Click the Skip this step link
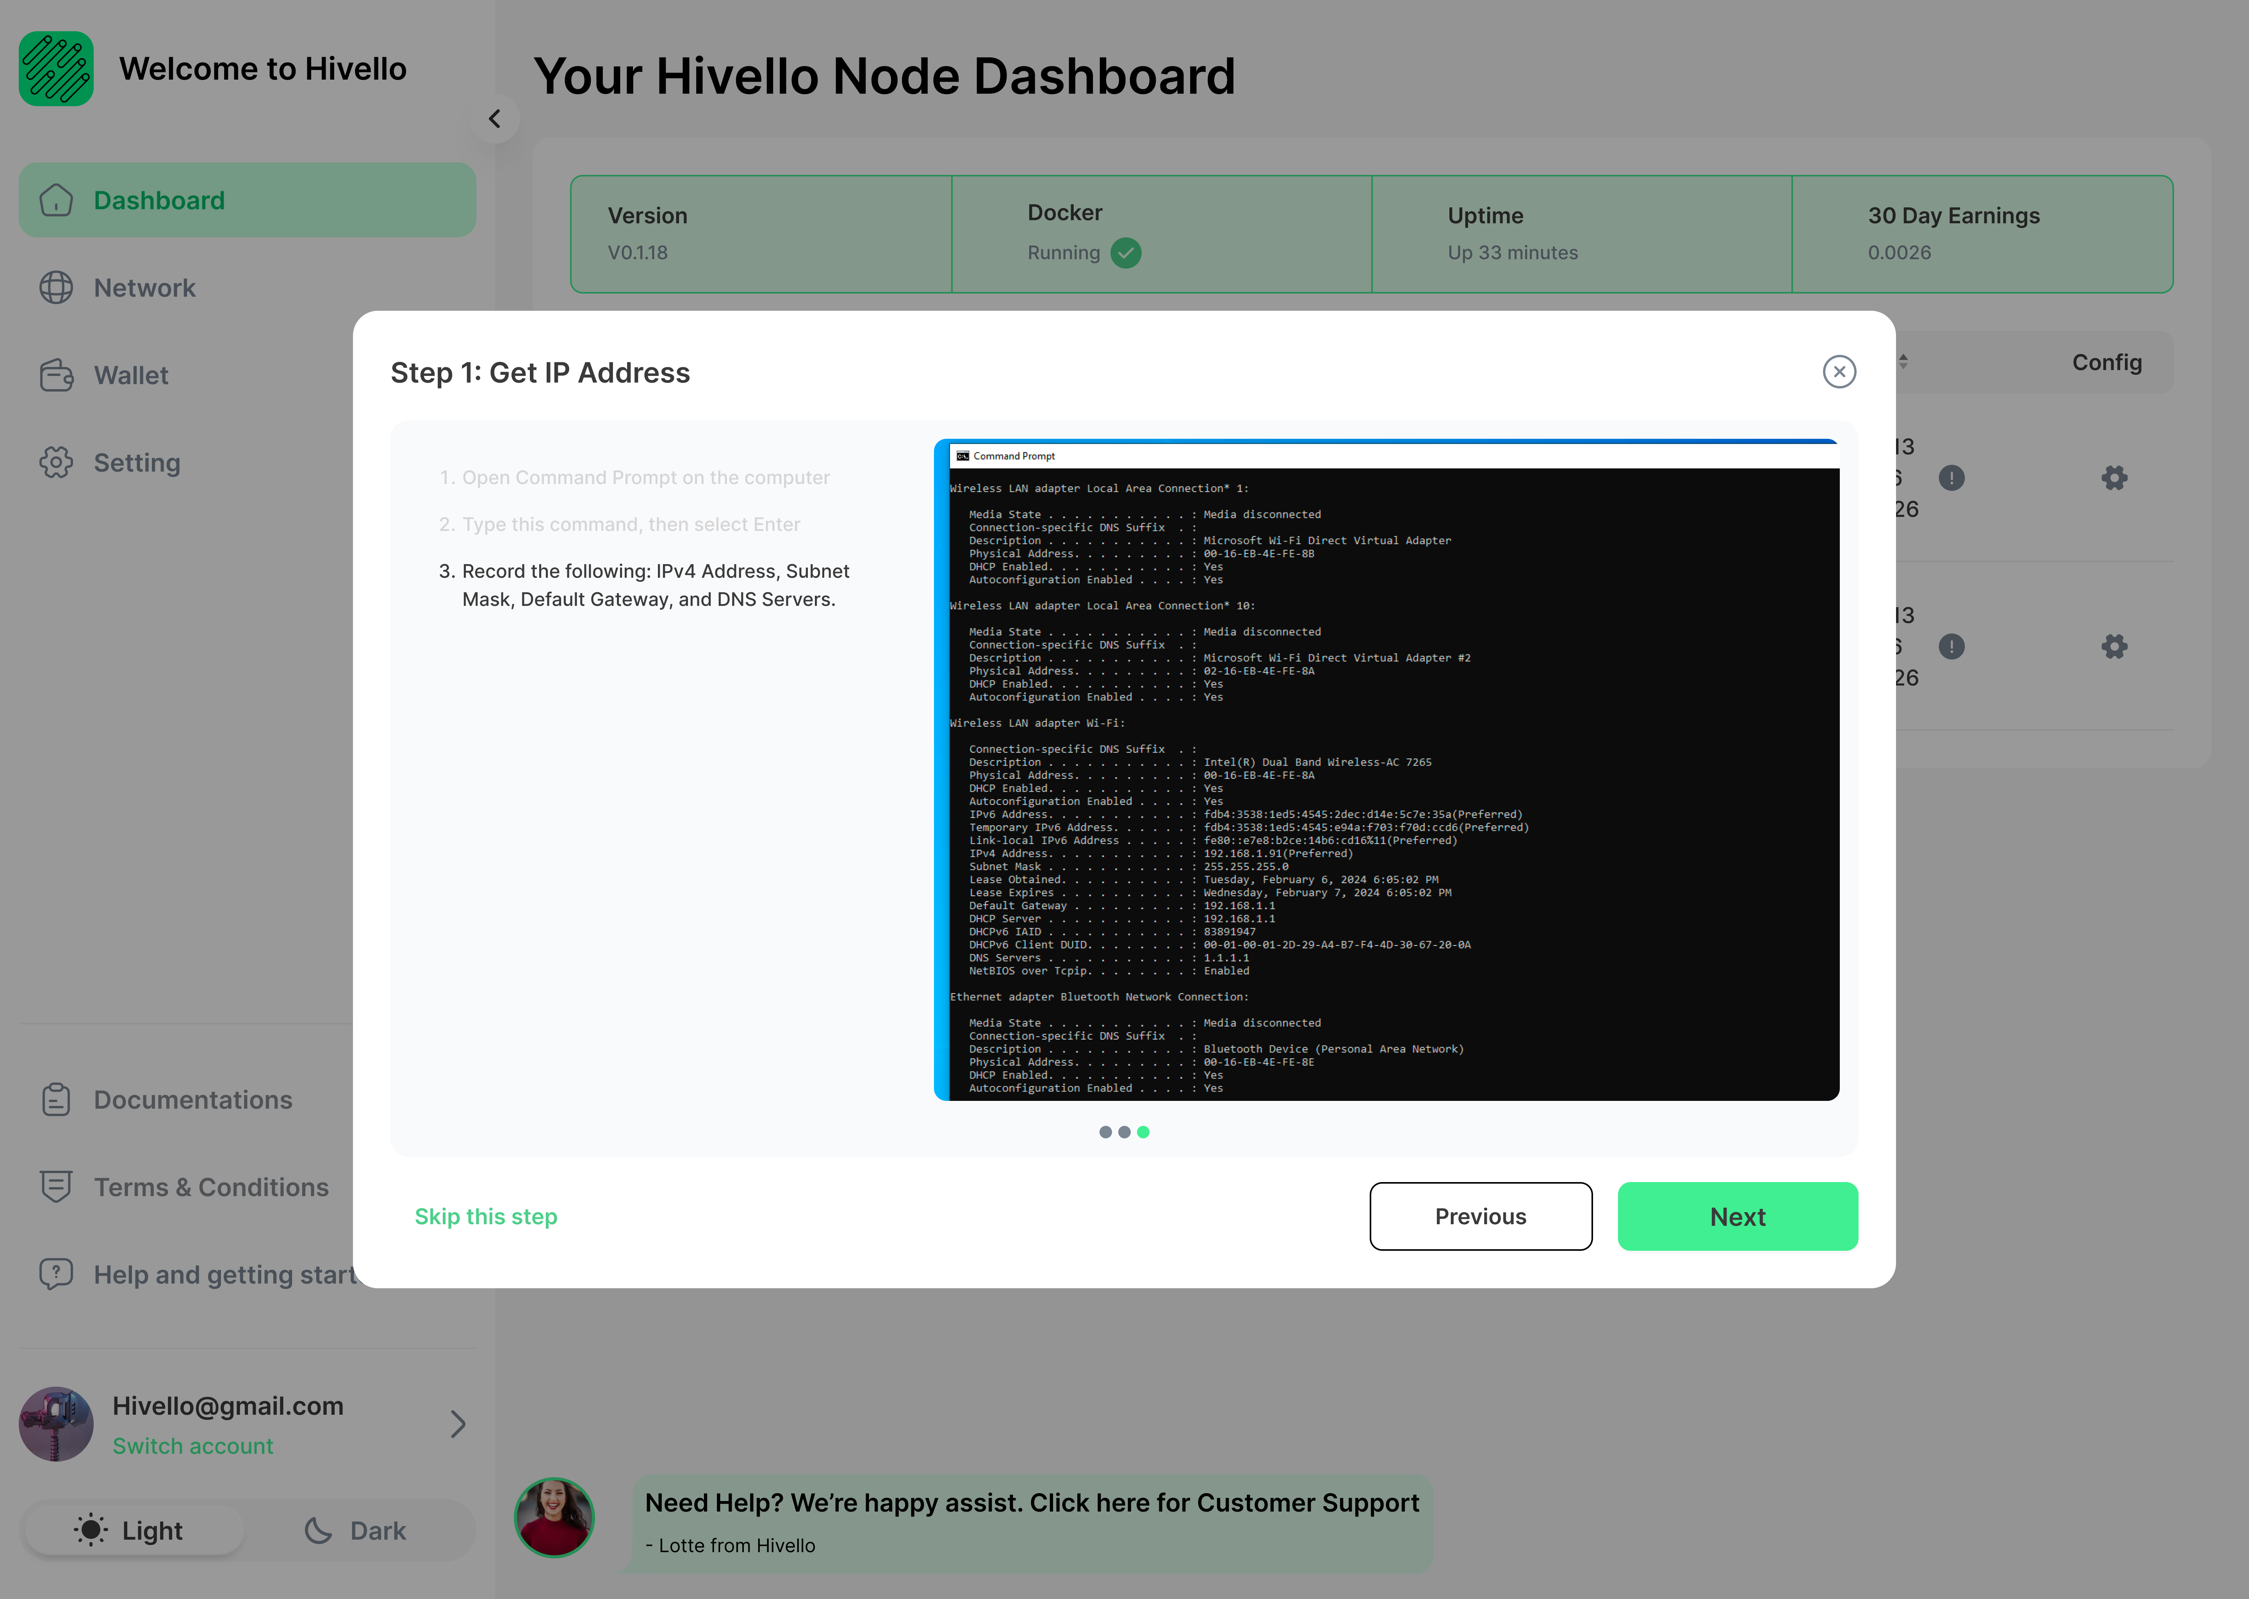This screenshot has height=1599, width=2249. [x=485, y=1217]
